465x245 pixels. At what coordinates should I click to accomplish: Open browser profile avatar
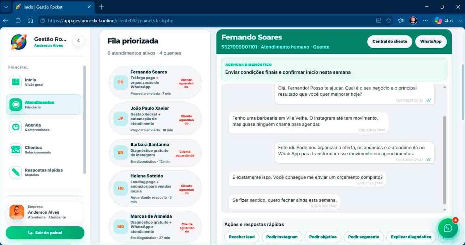tap(413, 20)
